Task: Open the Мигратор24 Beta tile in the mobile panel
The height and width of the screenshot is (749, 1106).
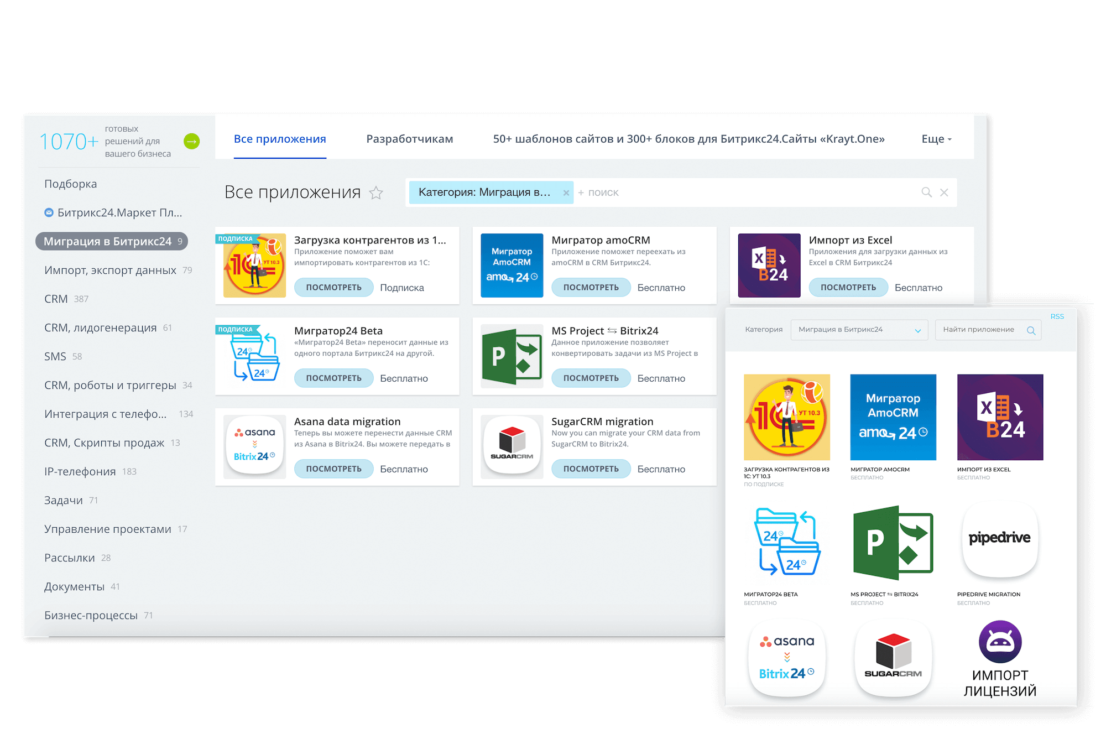Action: point(787,542)
